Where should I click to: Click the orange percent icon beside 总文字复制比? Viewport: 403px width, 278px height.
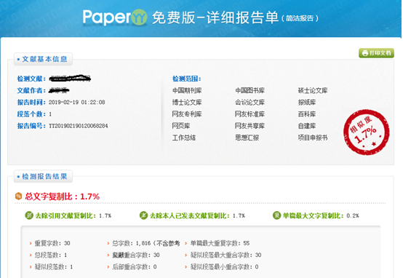pos(18,196)
